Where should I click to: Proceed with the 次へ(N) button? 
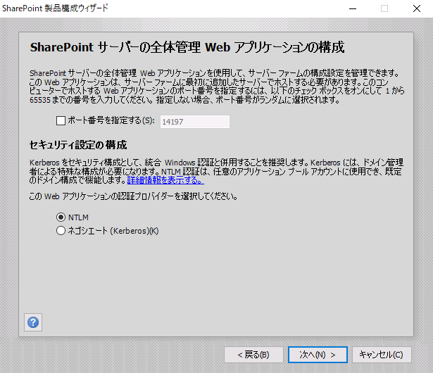(x=318, y=355)
